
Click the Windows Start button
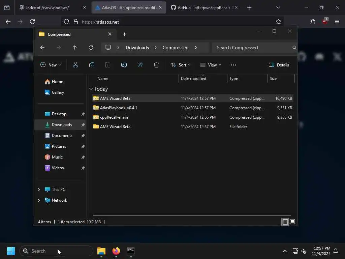(x=11, y=251)
